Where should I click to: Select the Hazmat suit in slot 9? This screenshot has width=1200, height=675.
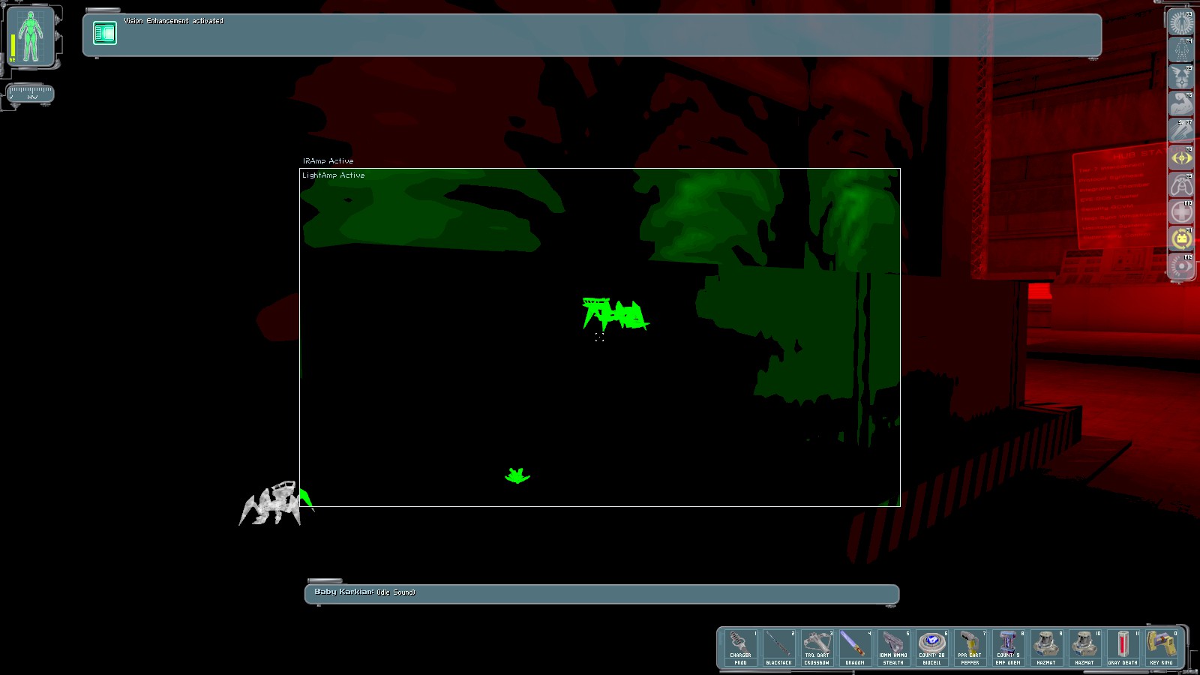point(1047,648)
